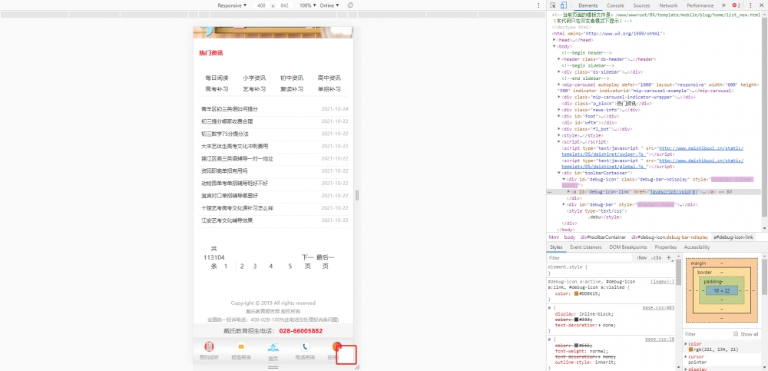The image size is (768, 371).
Task: Switch to the Performance tab
Action: coord(700,5)
